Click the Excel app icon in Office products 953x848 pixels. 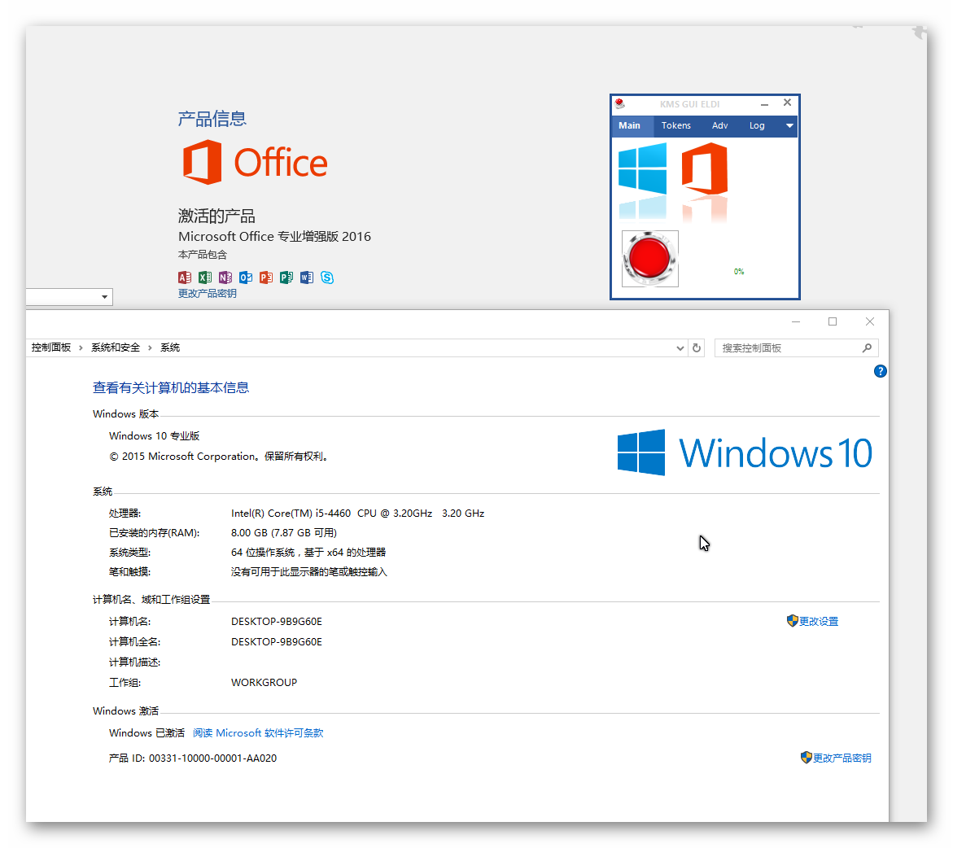[205, 278]
